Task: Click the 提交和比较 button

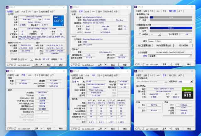Action: (183, 45)
